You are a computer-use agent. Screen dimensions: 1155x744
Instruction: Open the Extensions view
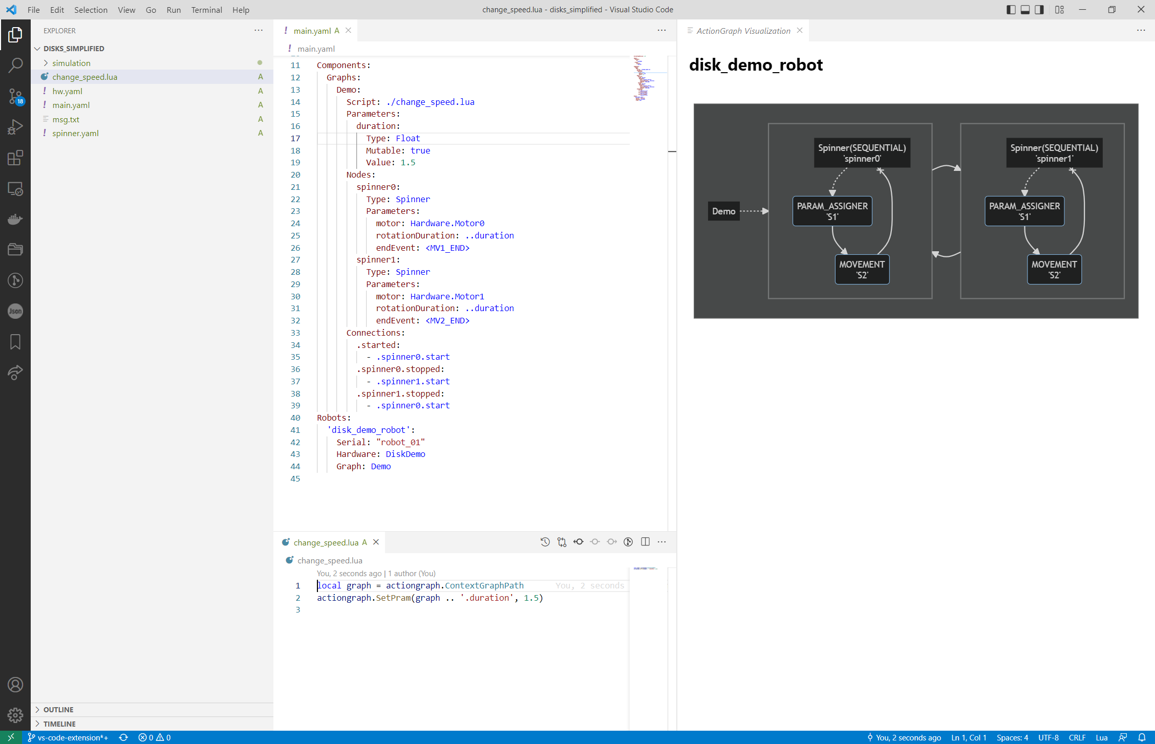(x=15, y=158)
